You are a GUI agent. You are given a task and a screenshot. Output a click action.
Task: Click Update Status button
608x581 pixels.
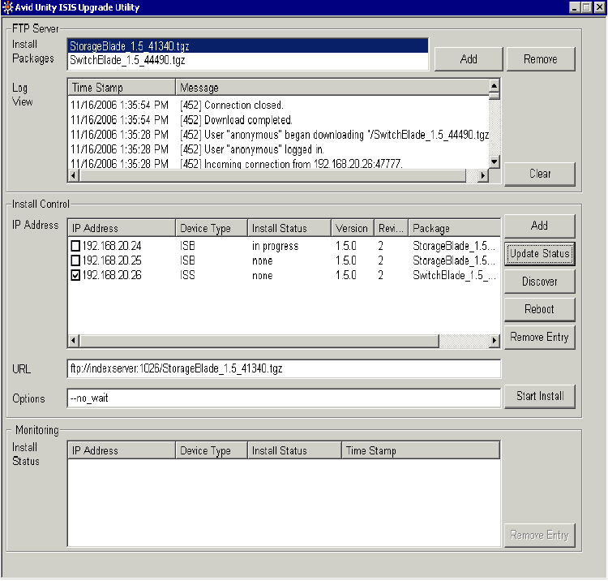539,253
